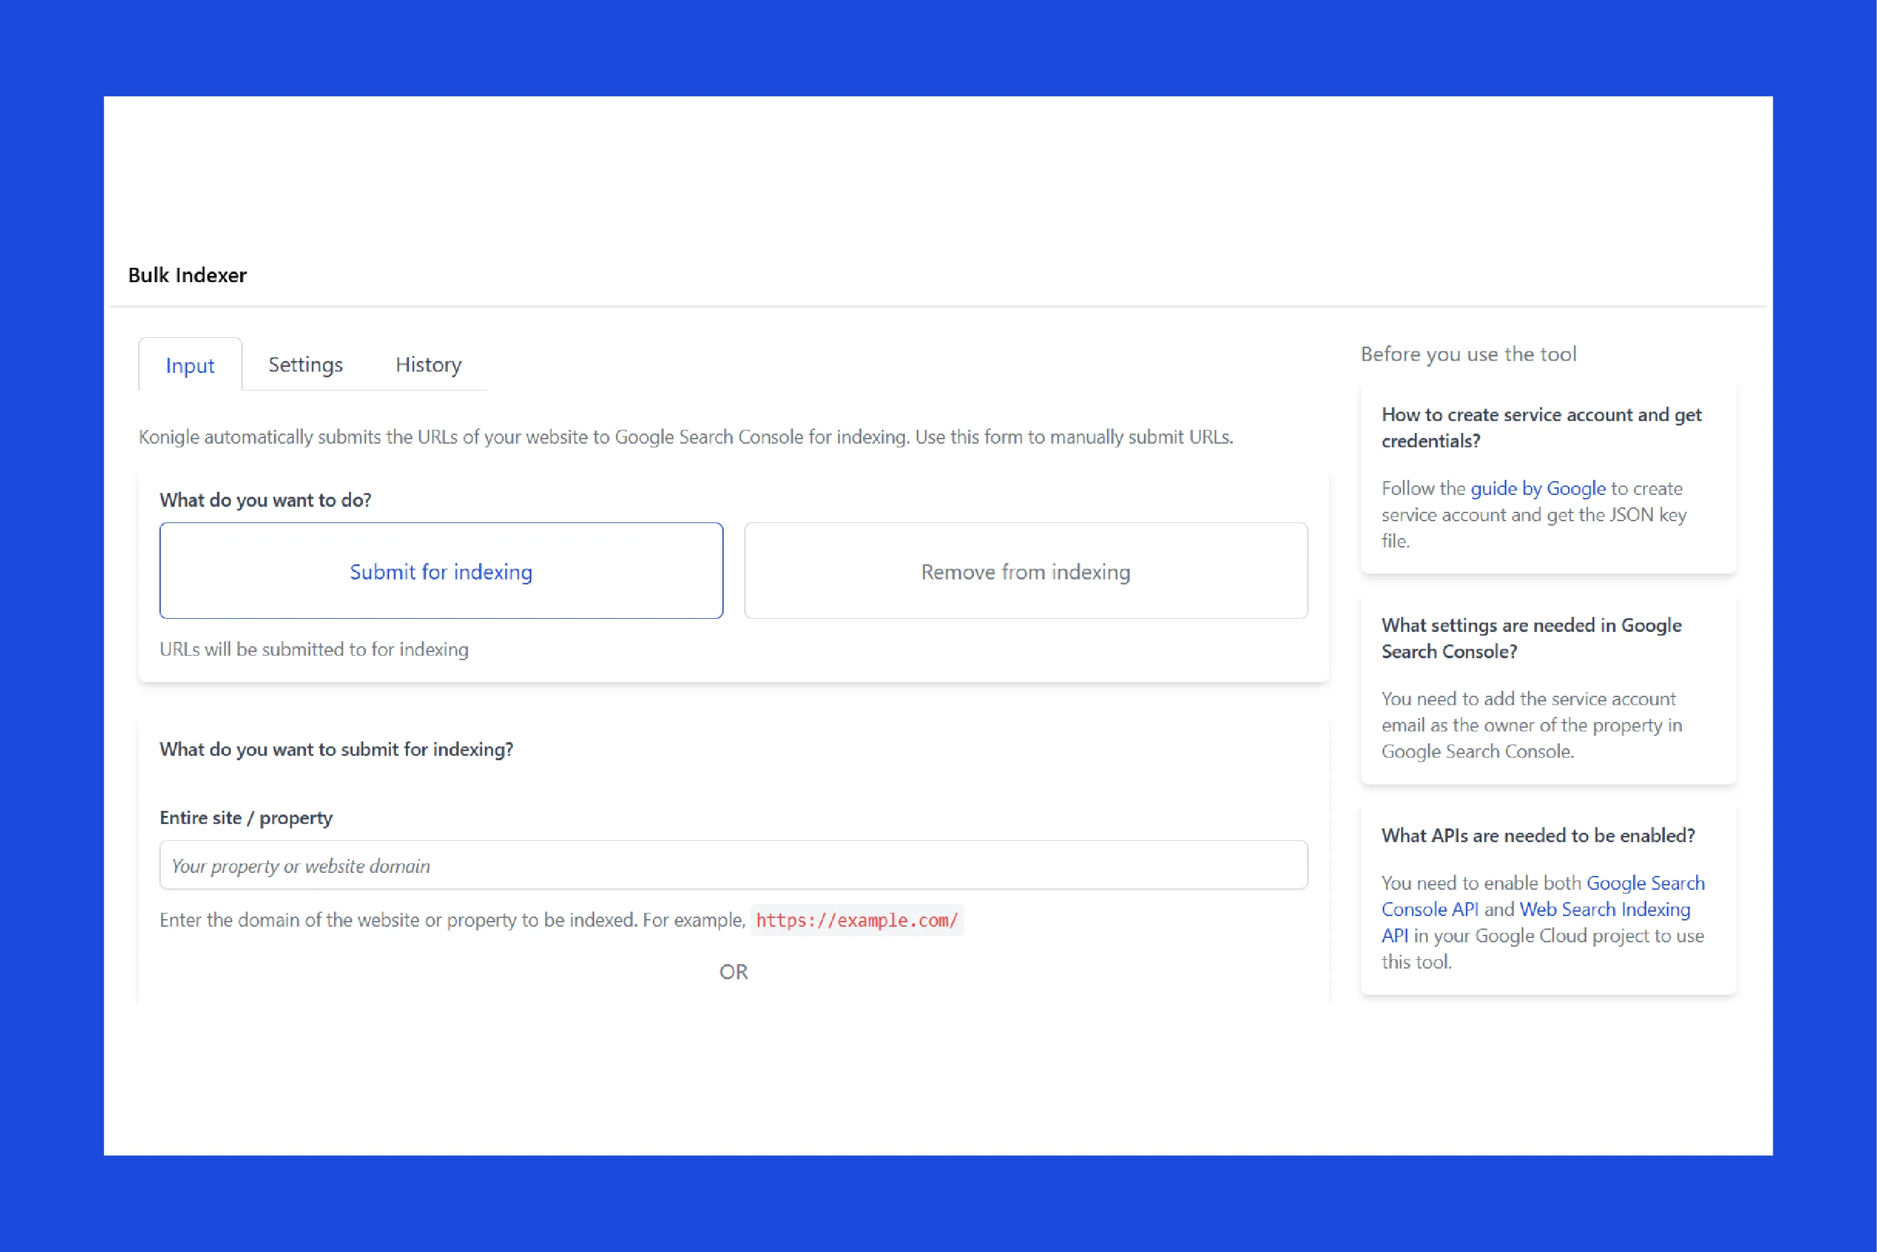The height and width of the screenshot is (1252, 1877).
Task: Toggle Remove from indexing radio option
Action: tap(1025, 570)
